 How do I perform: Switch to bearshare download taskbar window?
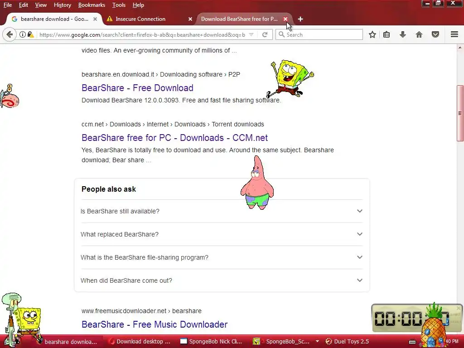[70, 342]
